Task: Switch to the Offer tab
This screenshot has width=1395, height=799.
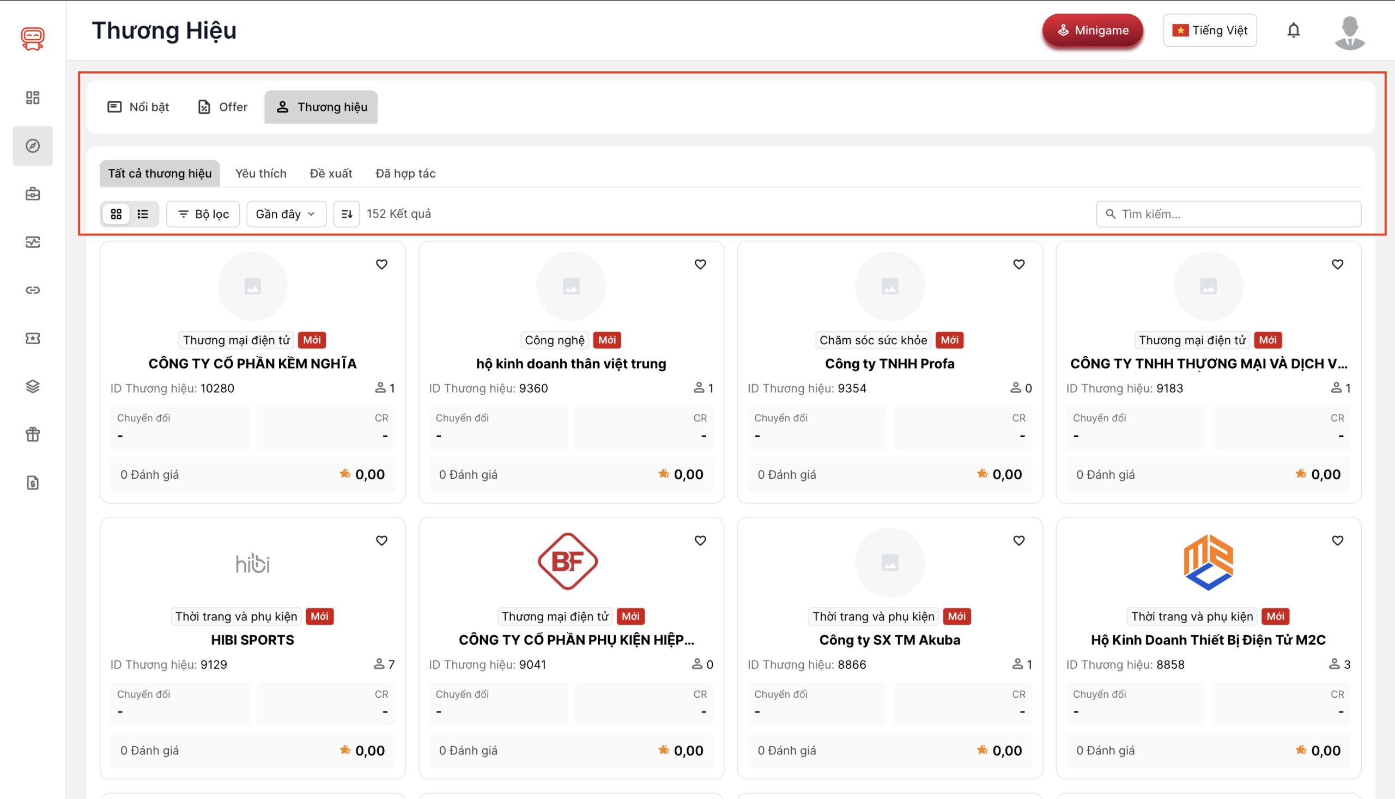Action: tap(222, 107)
